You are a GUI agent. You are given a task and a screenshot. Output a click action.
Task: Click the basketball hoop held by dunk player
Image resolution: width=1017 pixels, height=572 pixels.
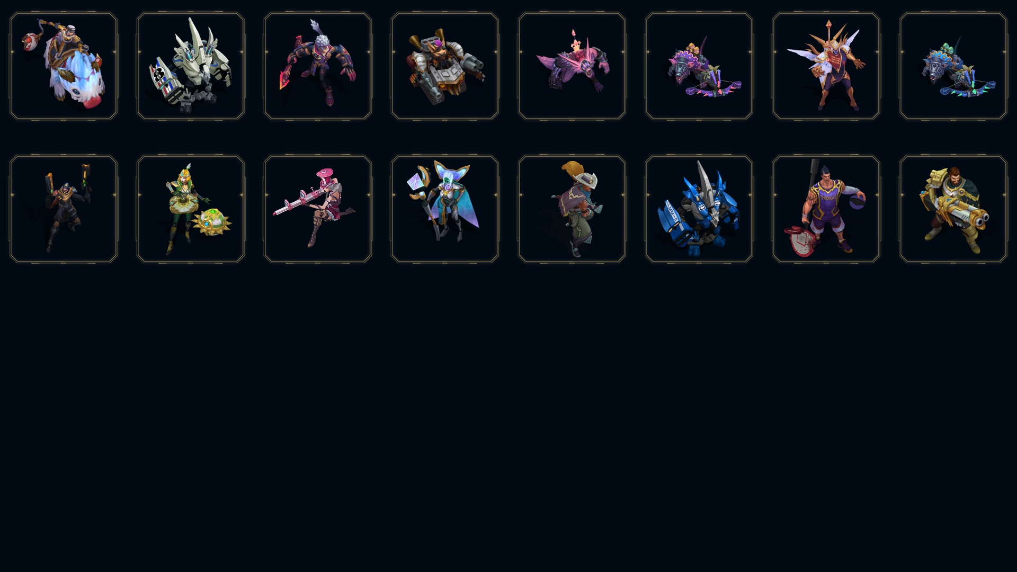(799, 242)
